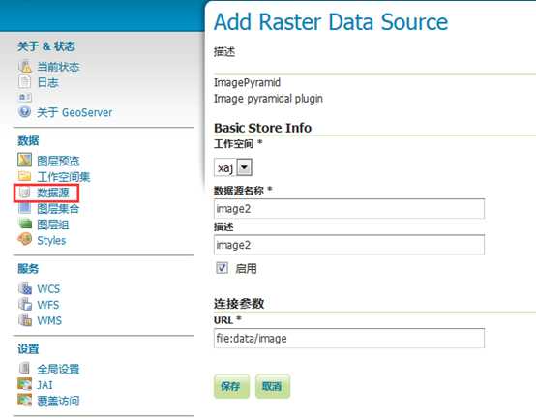The width and height of the screenshot is (536, 419).
Task: Click the 日志 document icon
Action: pos(24,82)
